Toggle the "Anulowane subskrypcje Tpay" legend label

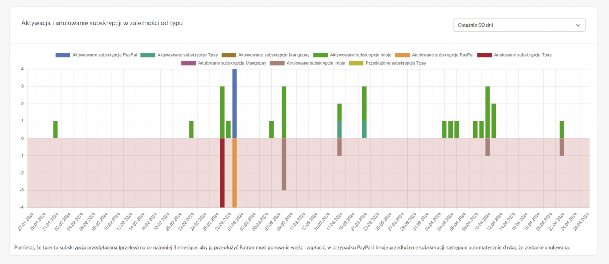click(x=522, y=55)
